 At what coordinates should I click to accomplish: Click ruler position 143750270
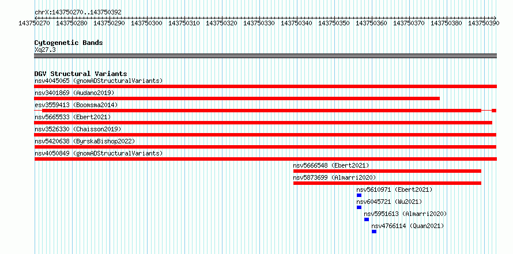pos(35,23)
